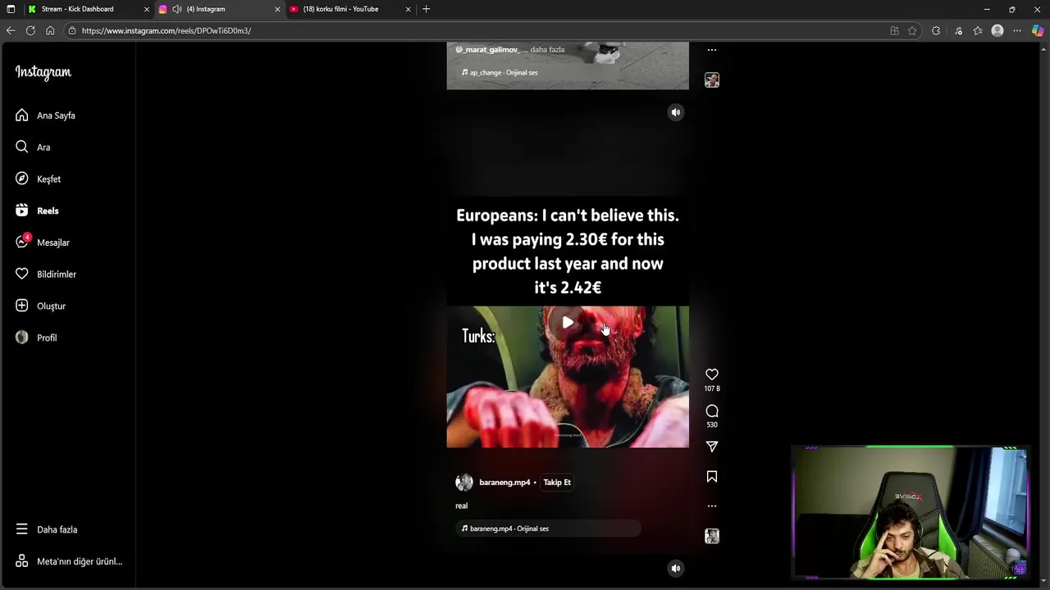Open more options on the previous reel

click(x=712, y=50)
